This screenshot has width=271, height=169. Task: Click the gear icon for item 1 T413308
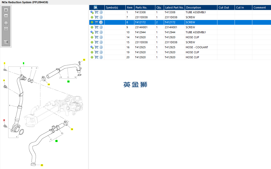coord(92,12)
